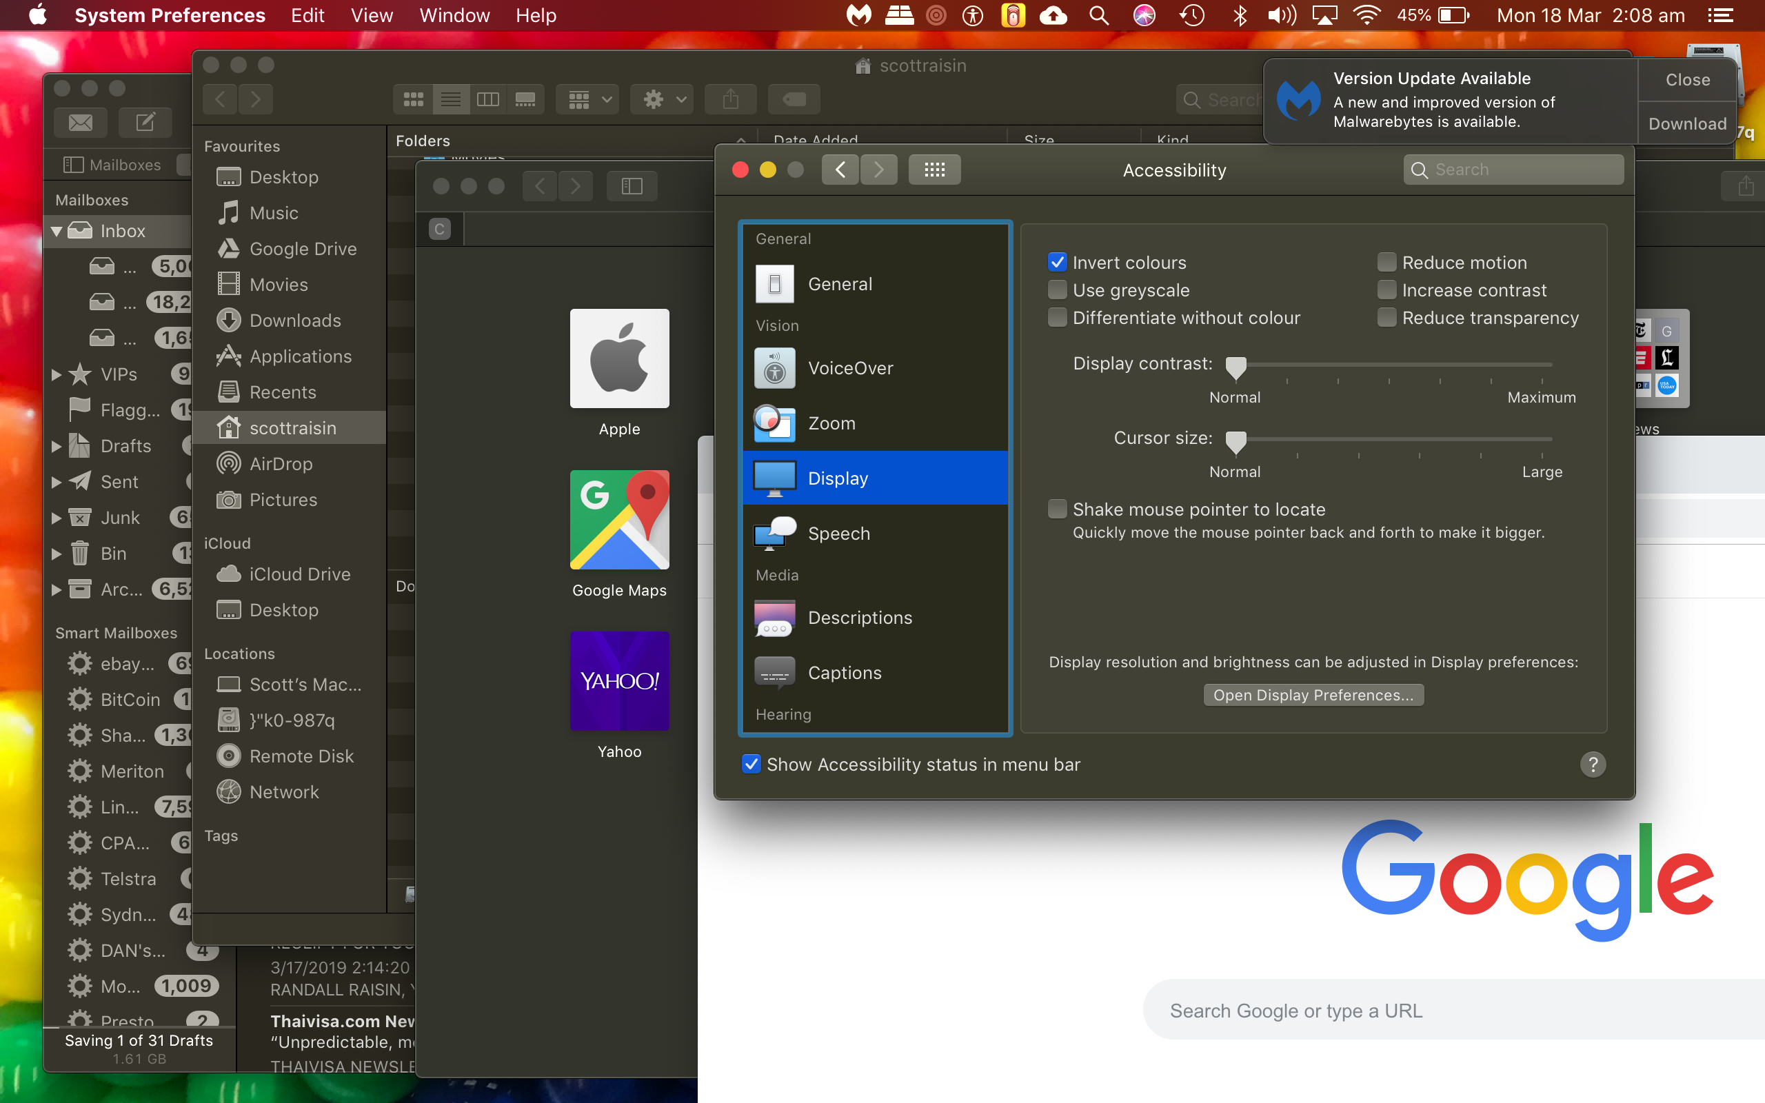Click Download on Malwarebytes notification
Image resolution: width=1765 pixels, height=1103 pixels.
coord(1686,123)
